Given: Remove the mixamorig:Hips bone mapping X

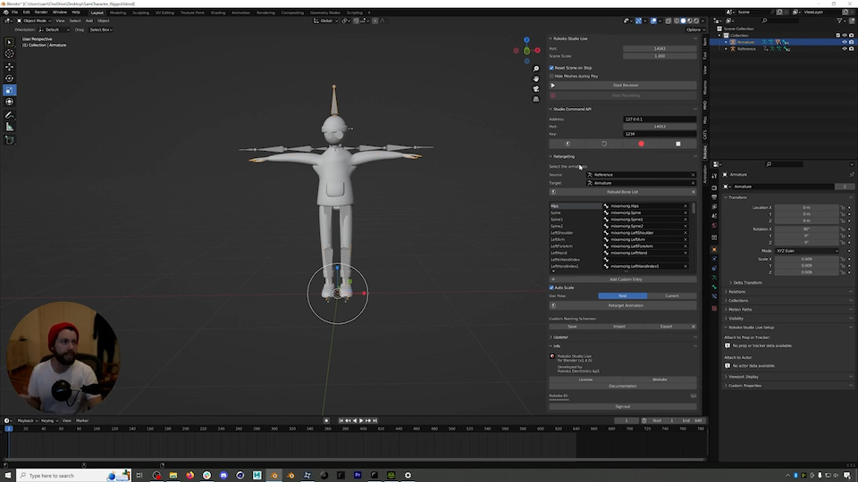Looking at the screenshot, I should click(x=686, y=206).
